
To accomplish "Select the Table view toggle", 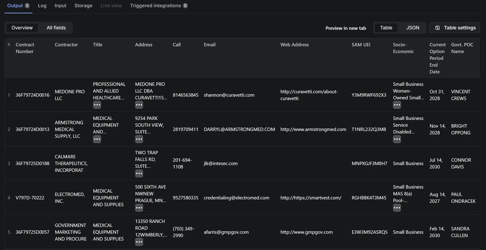I will 386,28.
